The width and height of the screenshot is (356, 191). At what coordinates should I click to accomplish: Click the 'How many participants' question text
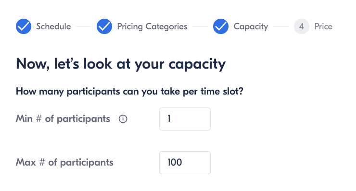[129, 92]
